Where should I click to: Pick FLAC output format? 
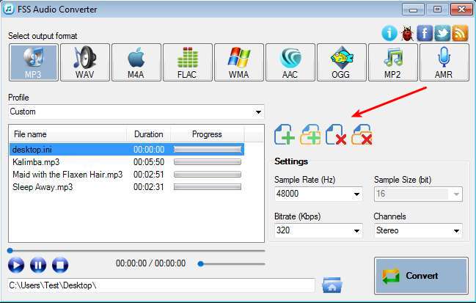point(188,62)
